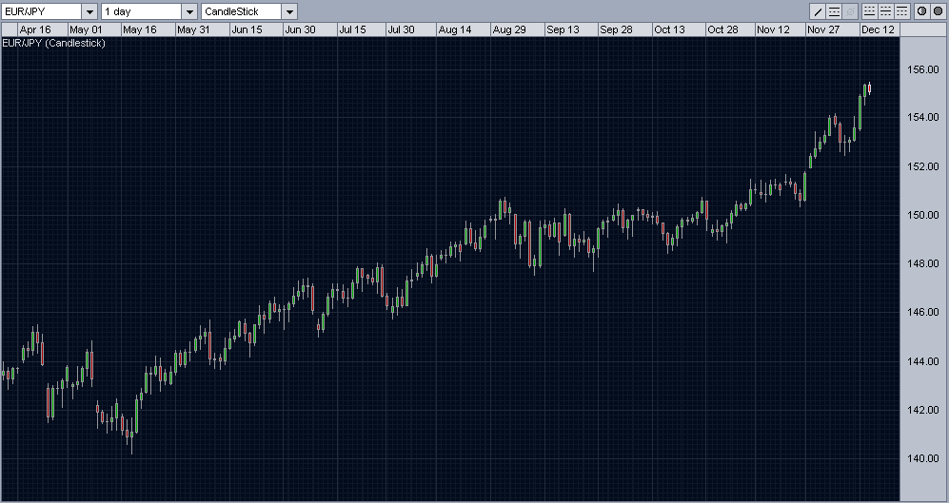Click the last red candlestick near 155
Viewport: 949px width, 503px height.
click(x=870, y=88)
